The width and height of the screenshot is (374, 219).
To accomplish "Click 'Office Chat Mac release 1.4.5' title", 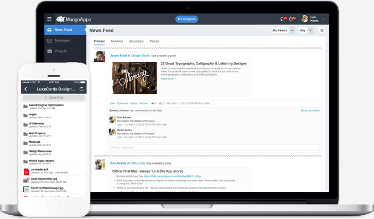I will point(147,171).
